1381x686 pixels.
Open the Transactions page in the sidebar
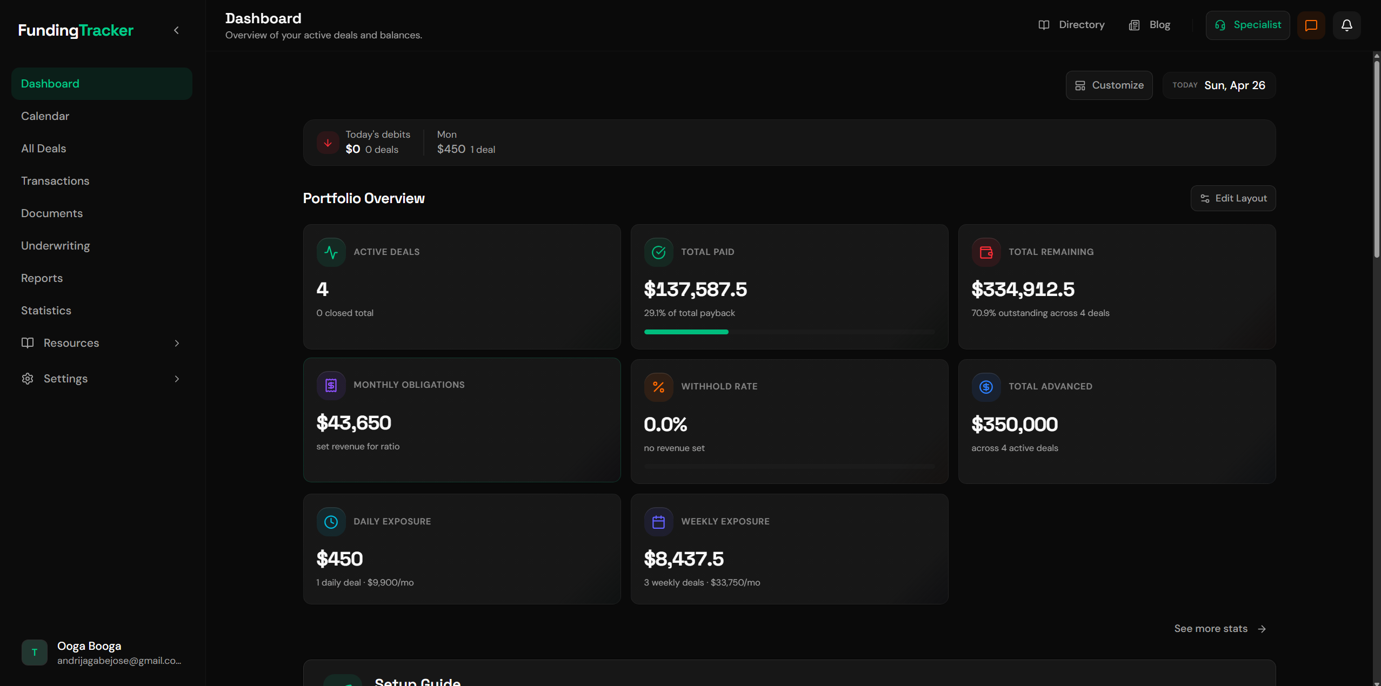coord(55,181)
